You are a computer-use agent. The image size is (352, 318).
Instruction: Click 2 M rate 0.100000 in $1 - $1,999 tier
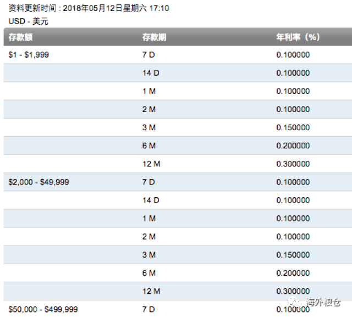(x=293, y=109)
